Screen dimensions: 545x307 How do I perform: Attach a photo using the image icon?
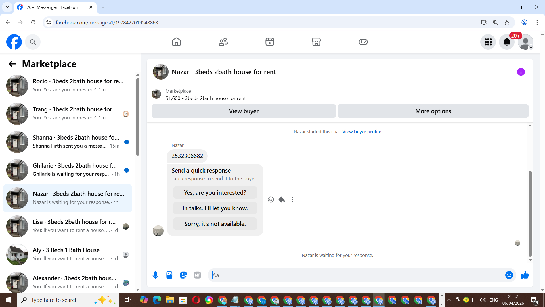point(169,275)
